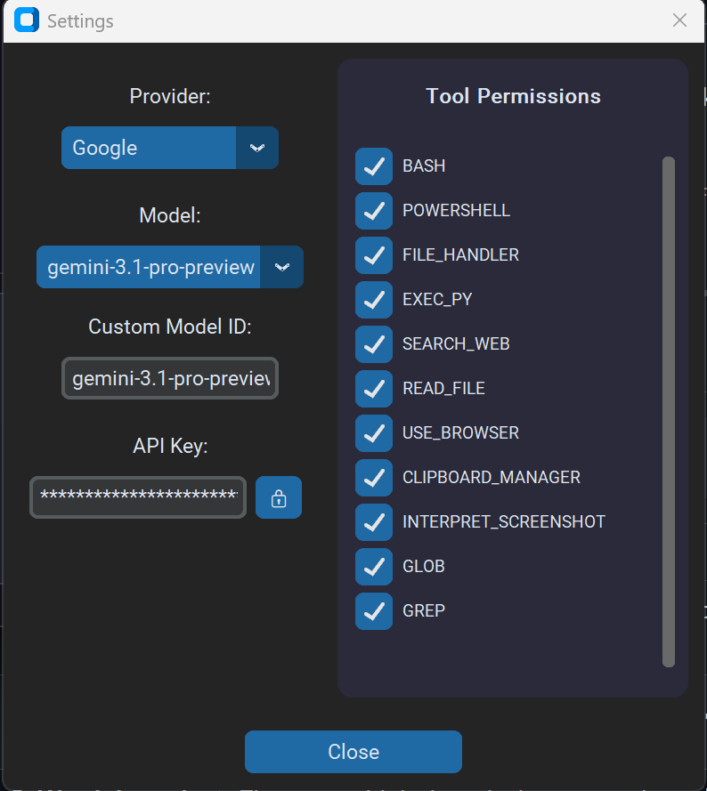Disable the EXEC_PY tool permission
This screenshot has width=707, height=791.
(373, 300)
